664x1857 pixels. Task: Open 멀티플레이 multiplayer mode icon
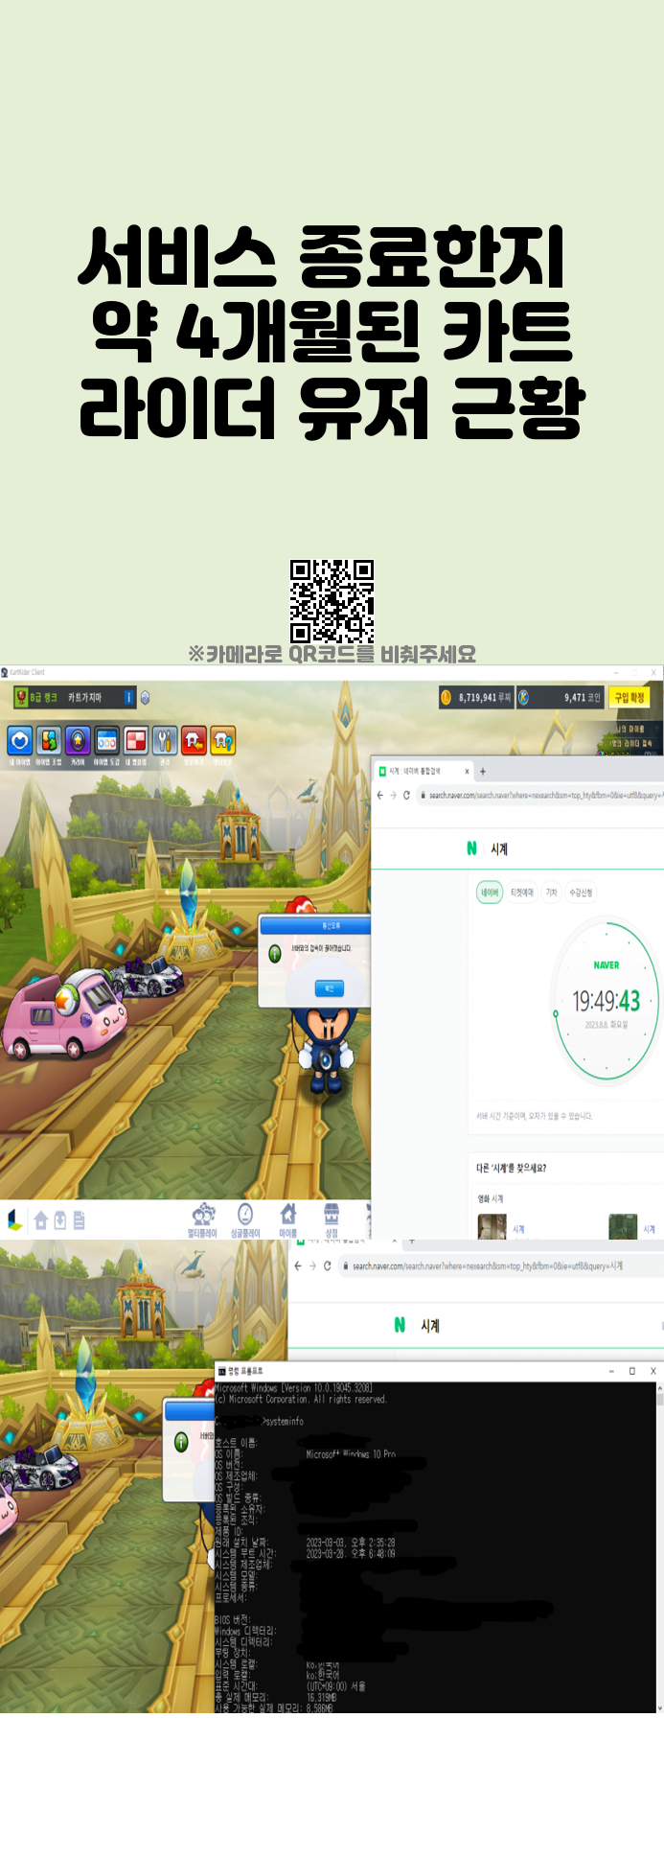click(203, 1220)
